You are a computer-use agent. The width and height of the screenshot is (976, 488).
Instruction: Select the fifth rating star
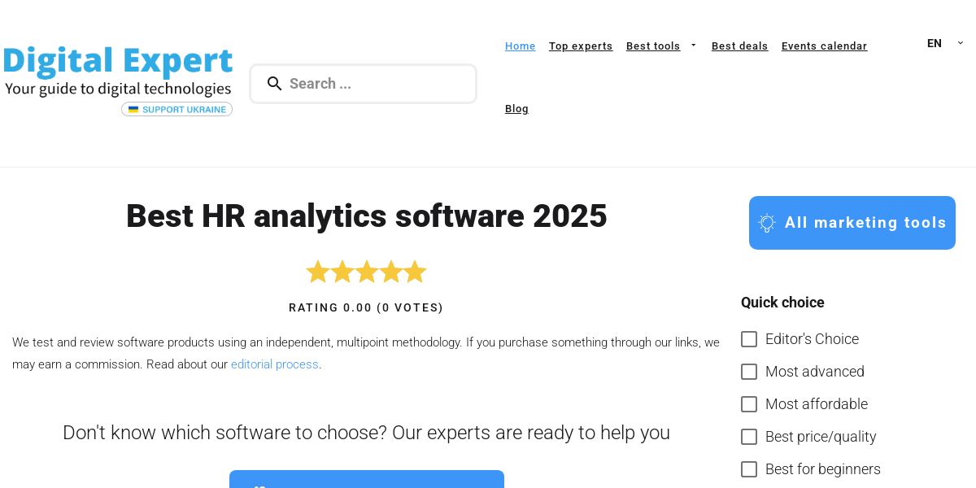point(416,272)
